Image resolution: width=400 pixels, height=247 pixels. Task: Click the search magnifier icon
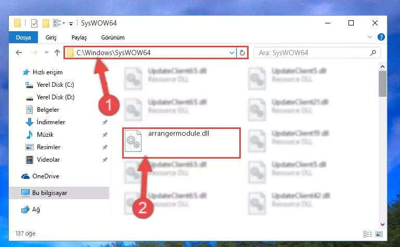click(373, 53)
